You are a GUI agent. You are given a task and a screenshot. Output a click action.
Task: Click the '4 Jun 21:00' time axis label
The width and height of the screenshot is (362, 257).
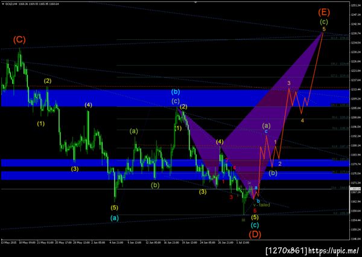click(115, 243)
